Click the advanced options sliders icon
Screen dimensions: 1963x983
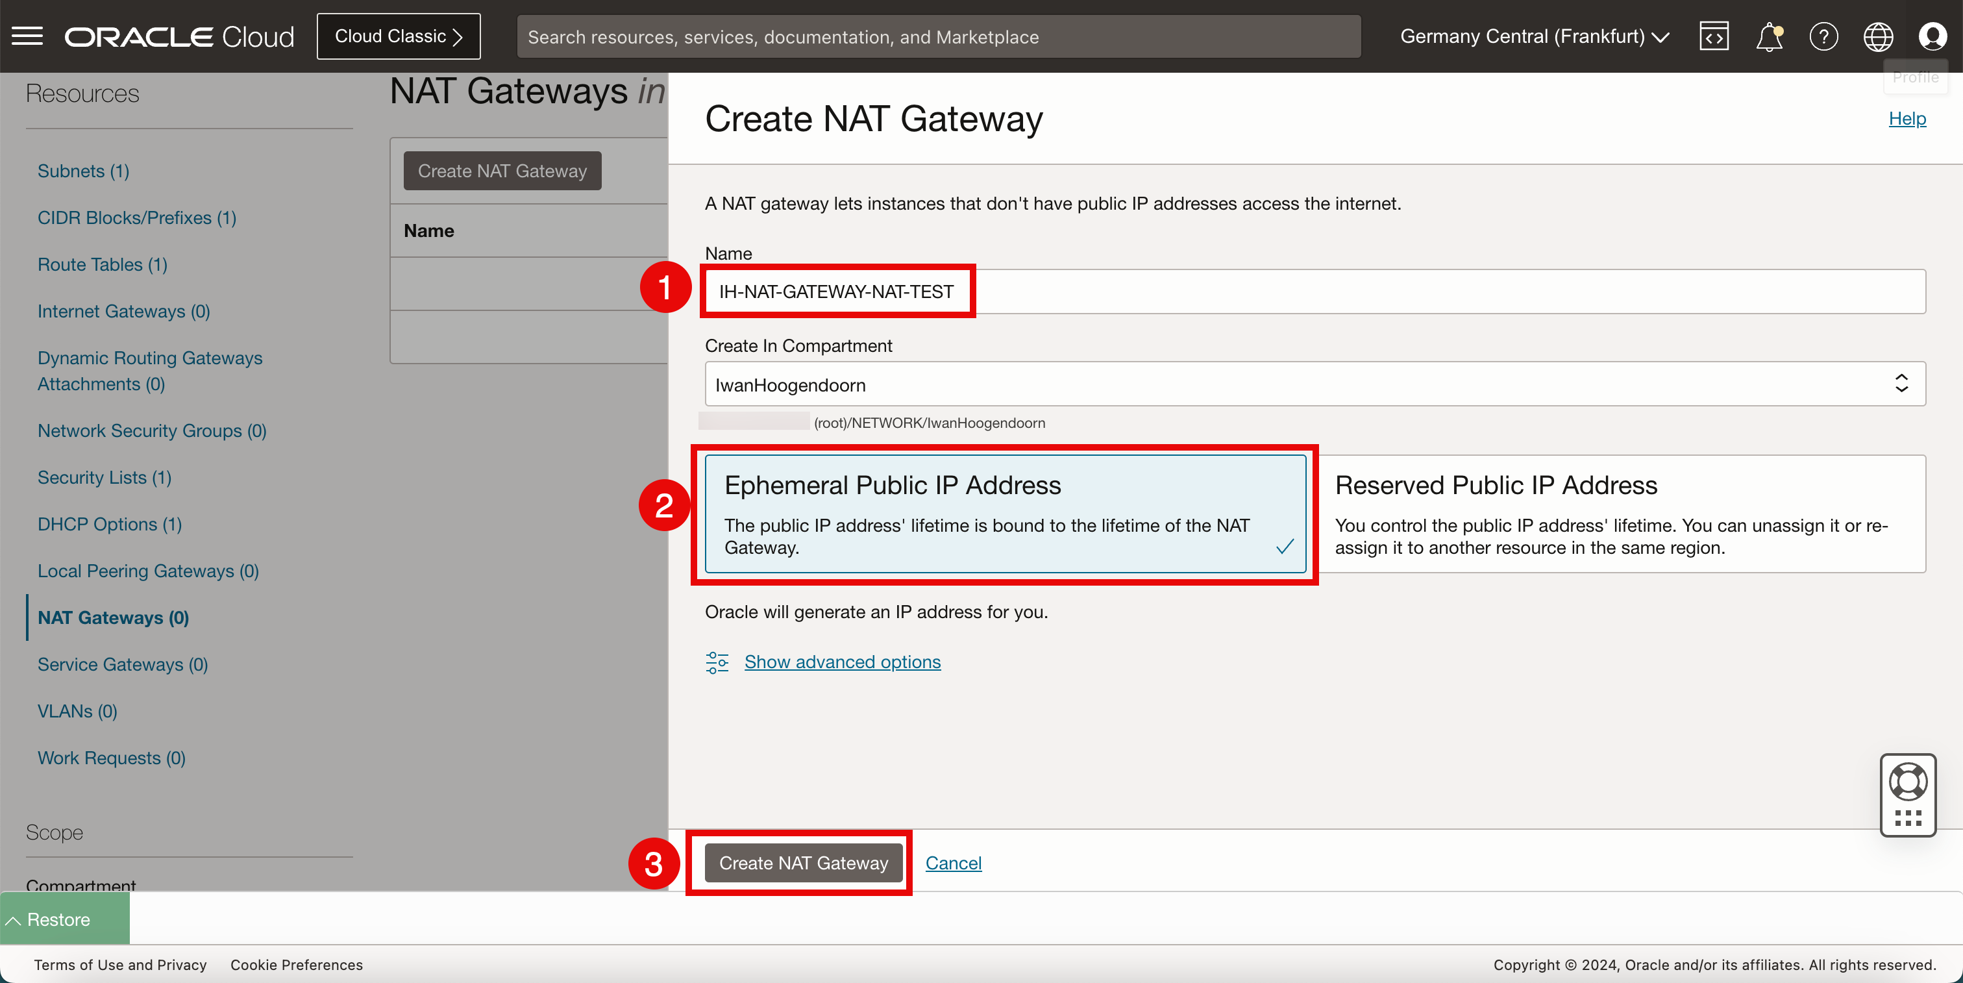pos(717,662)
